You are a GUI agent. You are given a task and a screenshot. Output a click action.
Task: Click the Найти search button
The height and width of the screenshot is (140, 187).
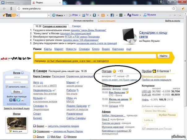[x=163, y=56]
